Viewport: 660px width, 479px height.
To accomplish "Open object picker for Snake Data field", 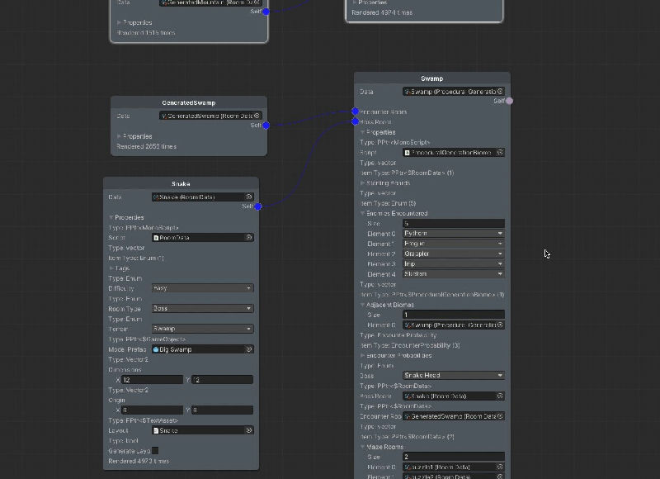I will (x=249, y=197).
